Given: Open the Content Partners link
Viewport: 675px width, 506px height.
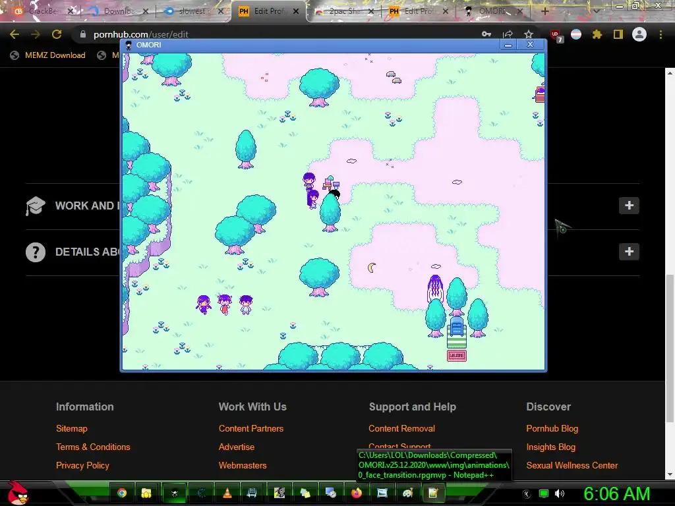Looking at the screenshot, I should [x=251, y=428].
